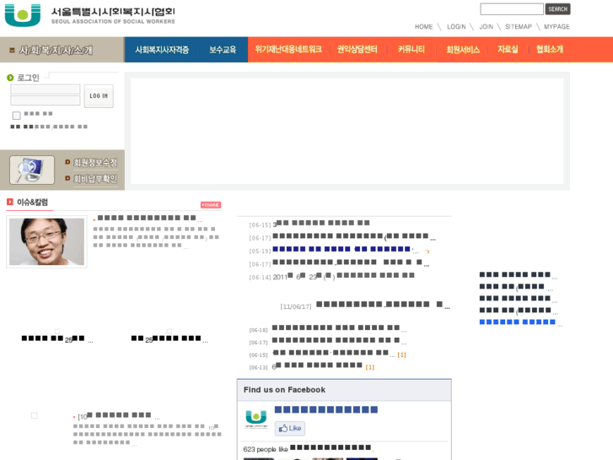613x460 pixels.
Task: Open the board post dated [06-13]
Action: point(317,365)
